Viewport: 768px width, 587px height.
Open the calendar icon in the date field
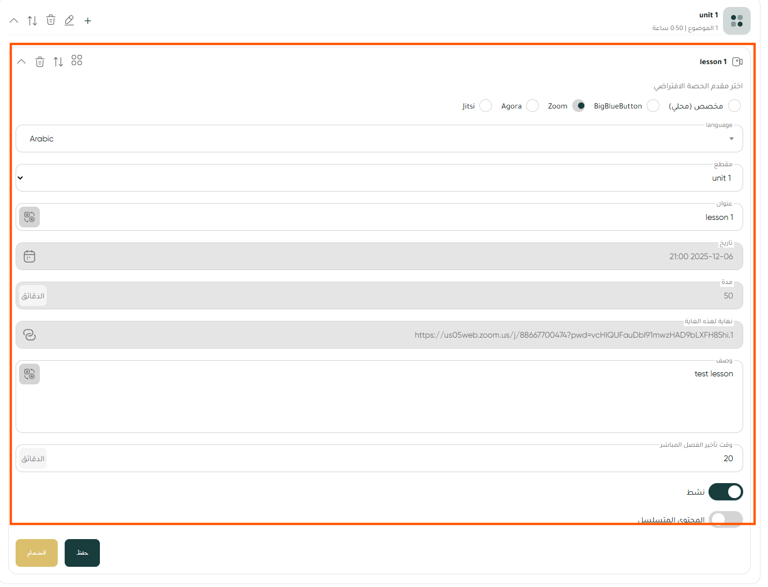tap(29, 256)
